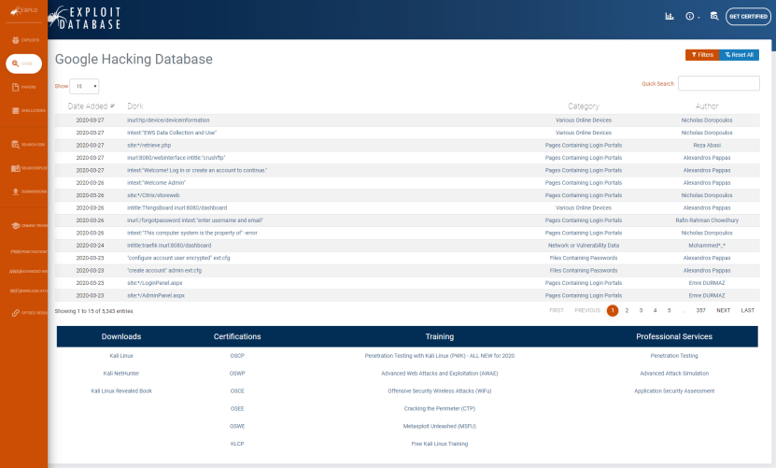The width and height of the screenshot is (776, 468).
Task: Open the info circle icon in the header
Action: click(689, 16)
